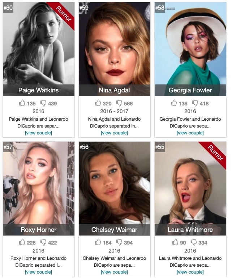Open view couple link under Paige Watkins
The width and height of the screenshot is (232, 279).
39,133
